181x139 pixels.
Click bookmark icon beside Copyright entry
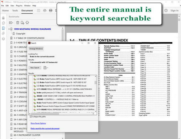[14, 34]
